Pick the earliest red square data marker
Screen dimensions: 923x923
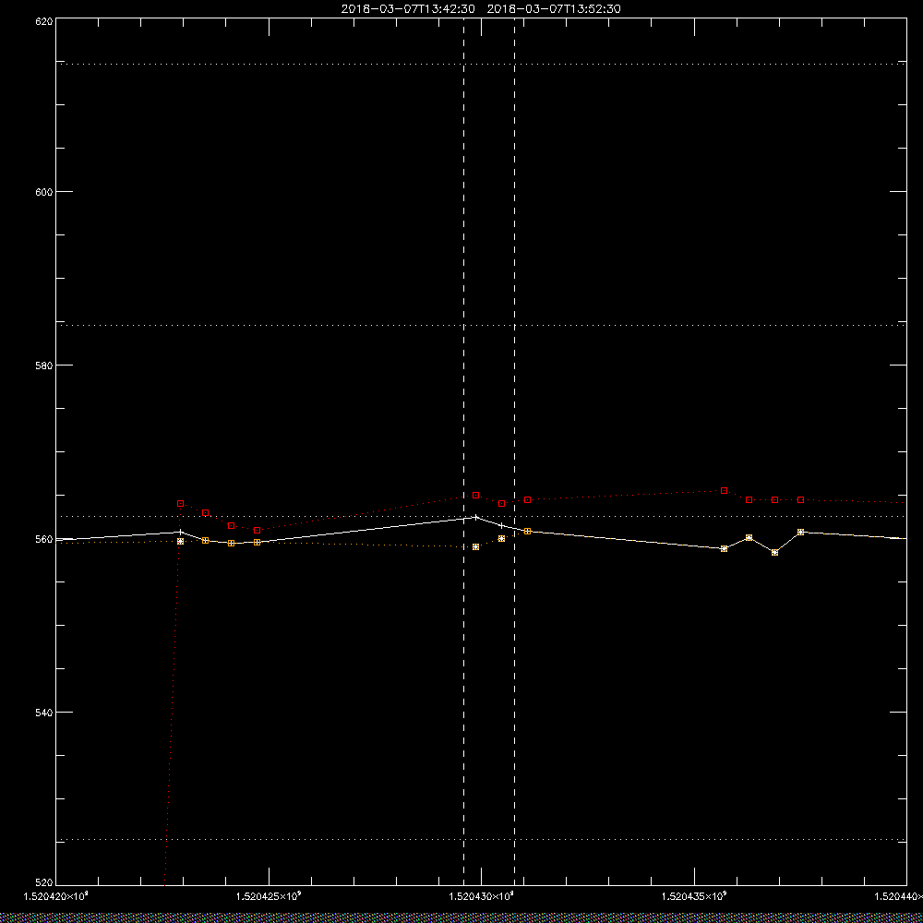pos(180,503)
